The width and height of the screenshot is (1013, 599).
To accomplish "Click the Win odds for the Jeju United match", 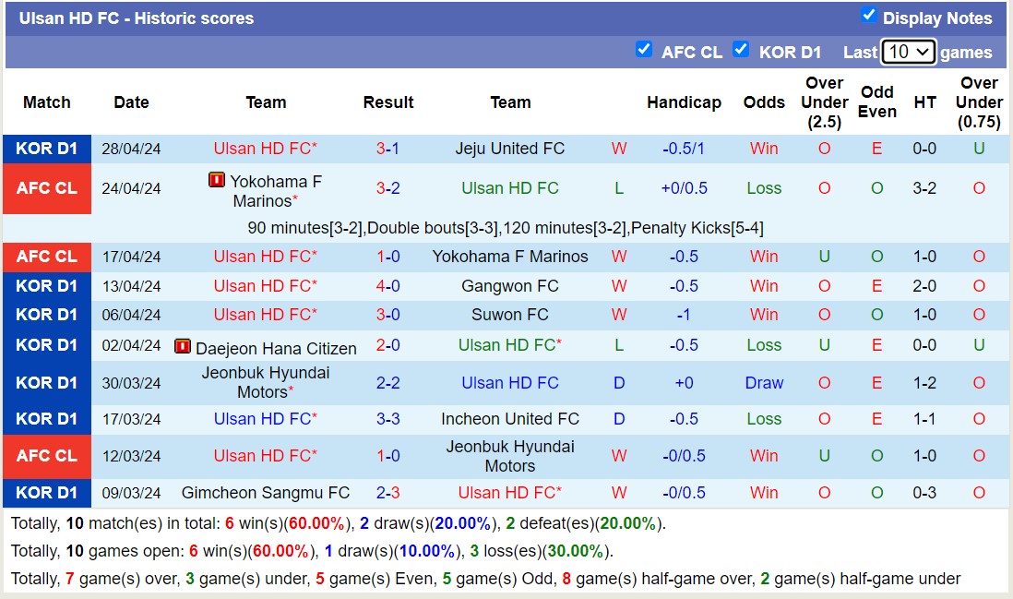I will pyautogui.click(x=764, y=149).
